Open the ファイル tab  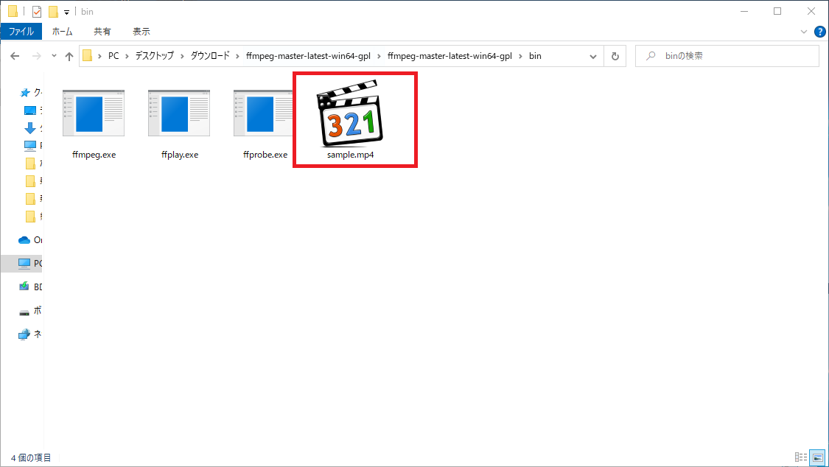[x=21, y=31]
